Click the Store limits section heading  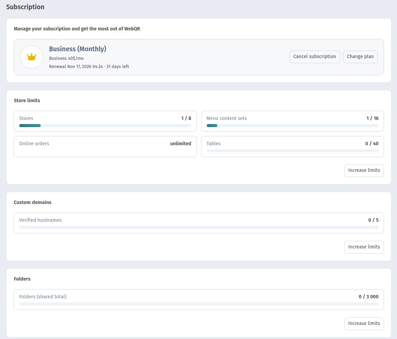pos(27,100)
